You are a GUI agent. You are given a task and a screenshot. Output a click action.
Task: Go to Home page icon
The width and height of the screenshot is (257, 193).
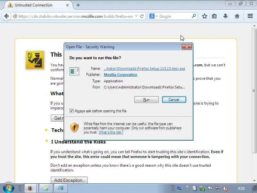coord(237,16)
